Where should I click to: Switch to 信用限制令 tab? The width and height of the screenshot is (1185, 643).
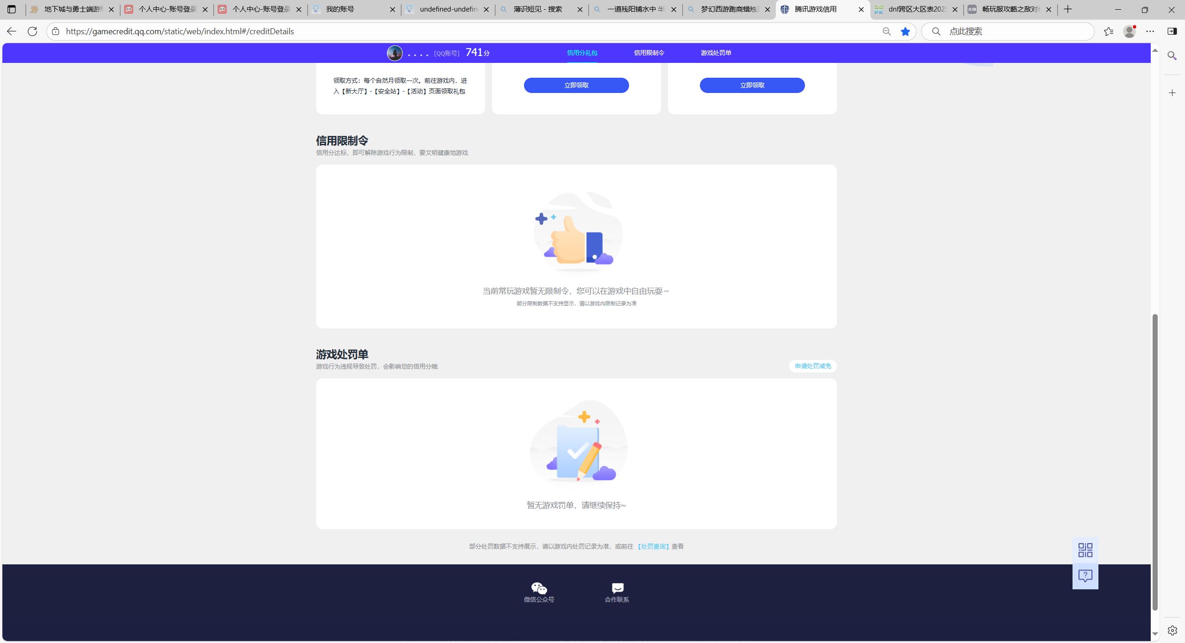tap(649, 53)
